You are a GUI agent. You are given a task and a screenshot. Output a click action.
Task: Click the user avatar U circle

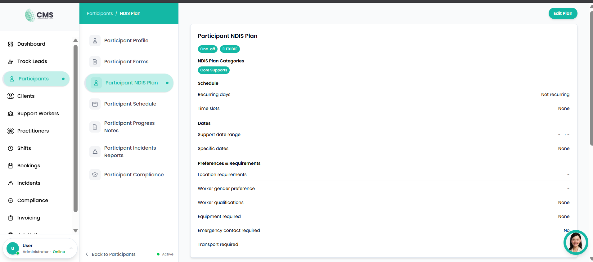13,248
